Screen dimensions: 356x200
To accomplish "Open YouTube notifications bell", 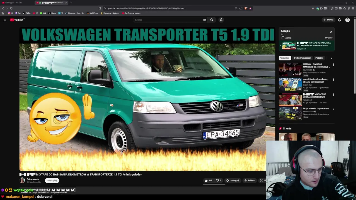I will [x=339, y=20].
